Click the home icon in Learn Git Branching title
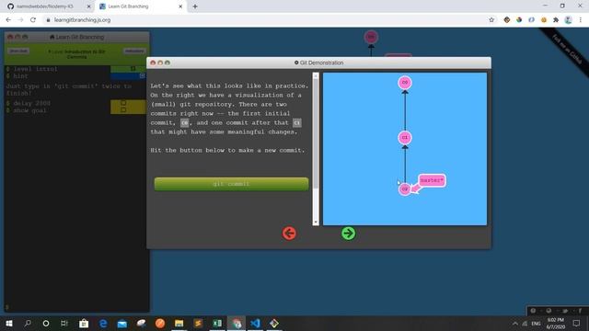 click(52, 37)
